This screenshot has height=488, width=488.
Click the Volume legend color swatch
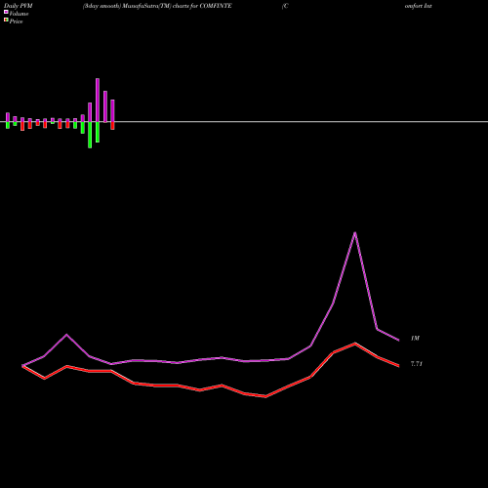tap(6, 12)
